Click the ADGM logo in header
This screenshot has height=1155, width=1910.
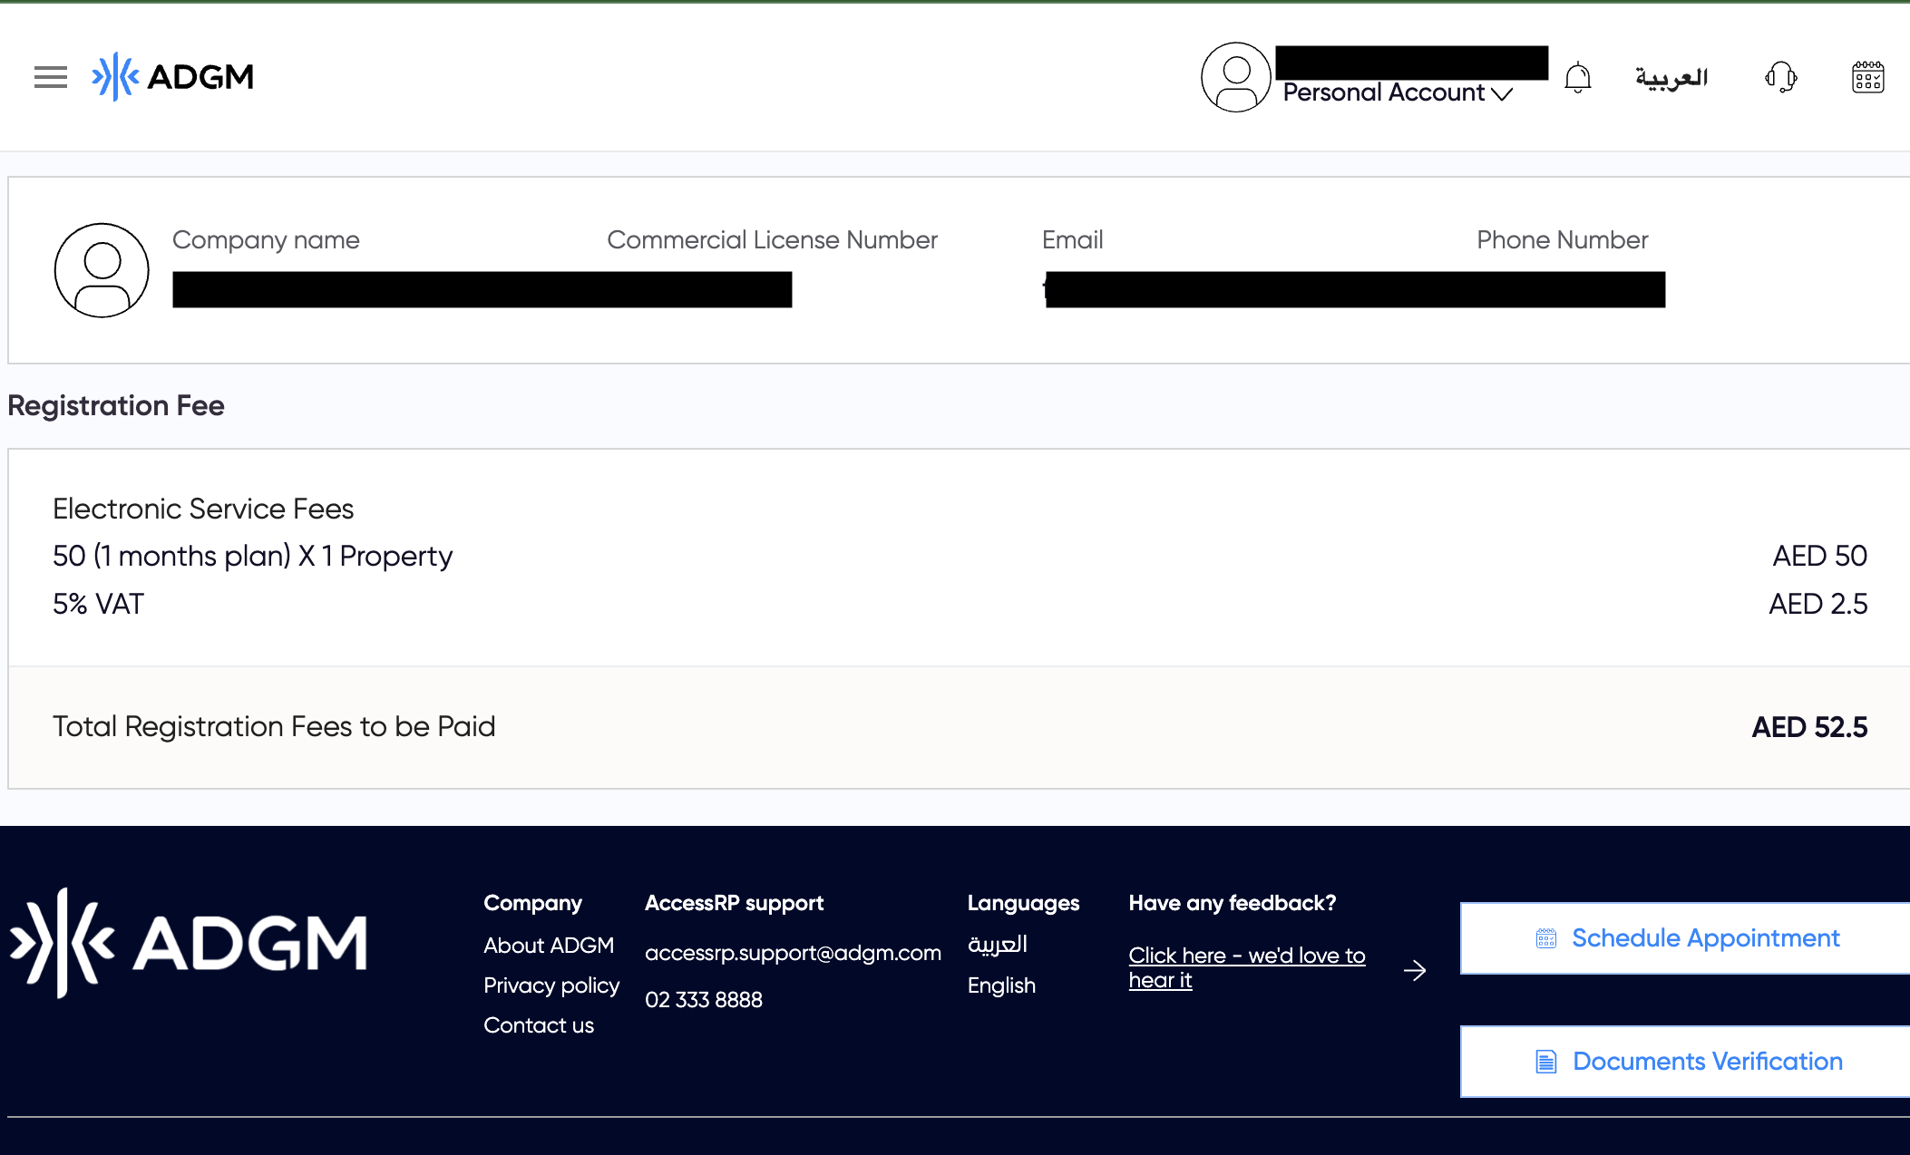pos(172,77)
